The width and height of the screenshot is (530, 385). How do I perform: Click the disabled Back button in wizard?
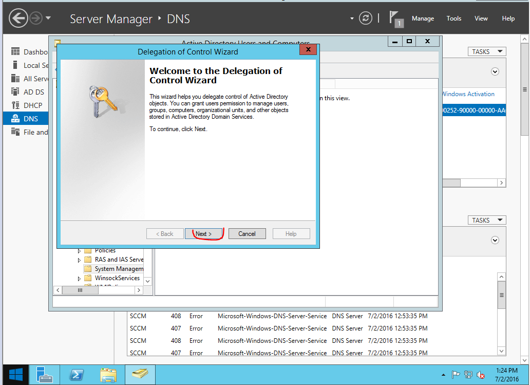coord(165,234)
